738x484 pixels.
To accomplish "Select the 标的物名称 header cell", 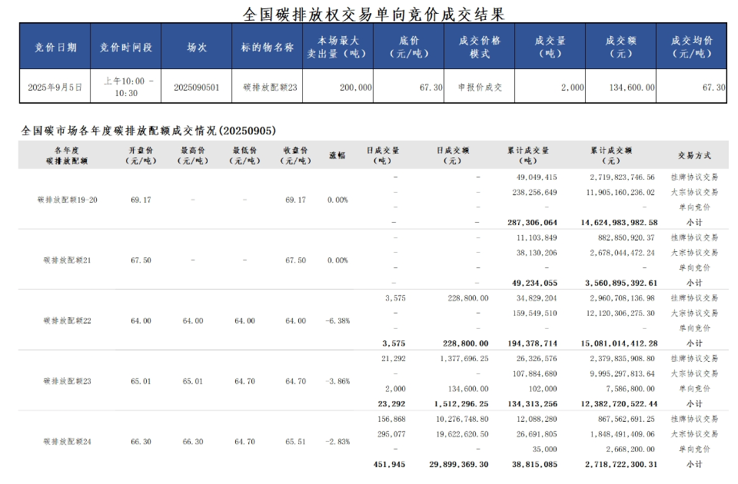I will pos(267,47).
